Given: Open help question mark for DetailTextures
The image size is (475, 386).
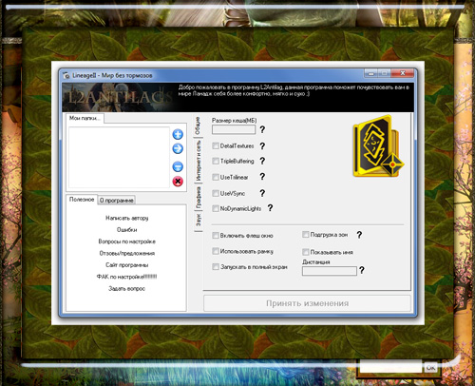Looking at the screenshot, I should tap(262, 145).
